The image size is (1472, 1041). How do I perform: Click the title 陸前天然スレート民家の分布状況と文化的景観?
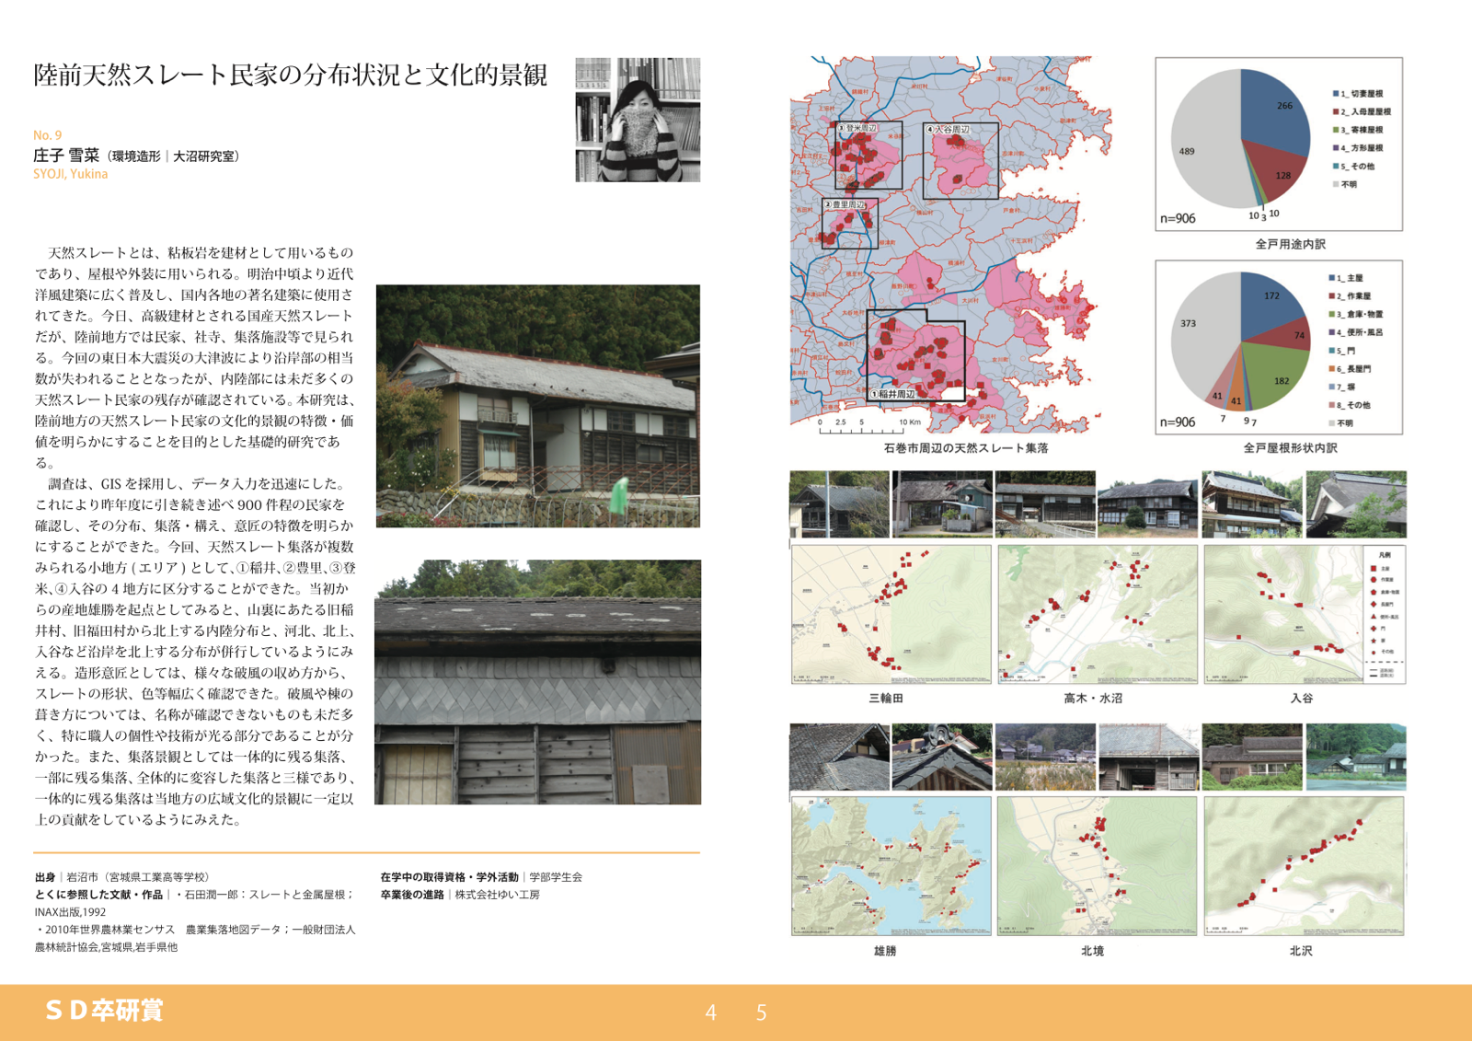pyautogui.click(x=291, y=75)
